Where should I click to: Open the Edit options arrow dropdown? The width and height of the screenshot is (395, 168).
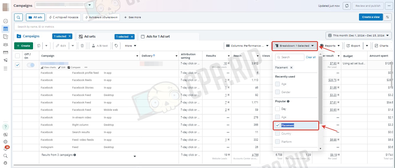[x=73, y=46]
